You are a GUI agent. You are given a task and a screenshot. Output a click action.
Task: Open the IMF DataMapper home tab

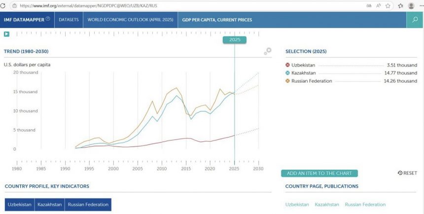coord(27,20)
